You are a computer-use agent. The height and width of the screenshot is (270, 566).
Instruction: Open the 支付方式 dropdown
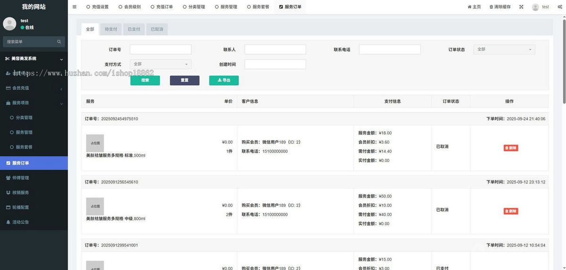pos(160,64)
